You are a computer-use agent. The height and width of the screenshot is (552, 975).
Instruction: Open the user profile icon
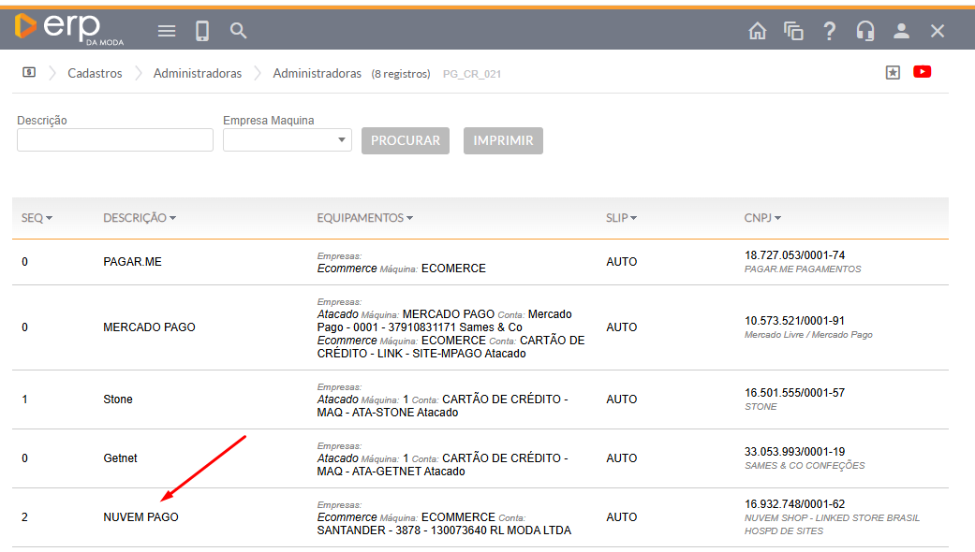[x=901, y=31]
